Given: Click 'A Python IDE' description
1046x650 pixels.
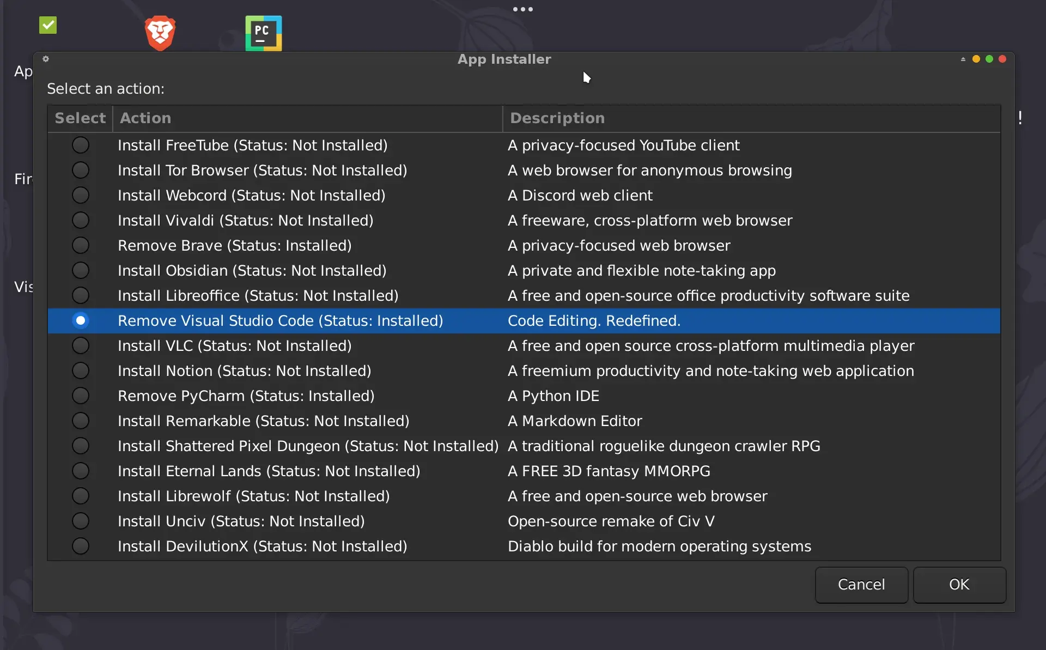Looking at the screenshot, I should tap(554, 396).
